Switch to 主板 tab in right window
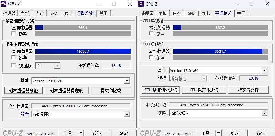275x136 pixels. (x=163, y=13)
